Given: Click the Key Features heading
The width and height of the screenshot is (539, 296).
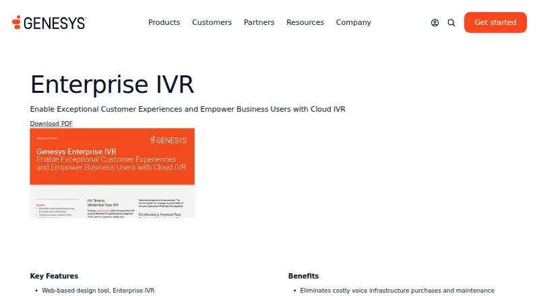Looking at the screenshot, I should point(54,276).
